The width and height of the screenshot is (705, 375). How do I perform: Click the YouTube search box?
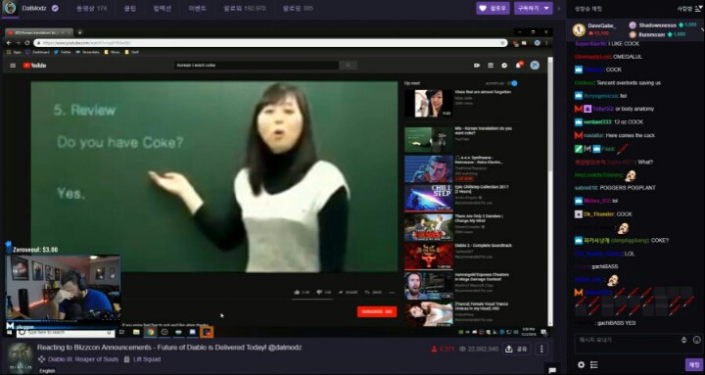[x=257, y=66]
